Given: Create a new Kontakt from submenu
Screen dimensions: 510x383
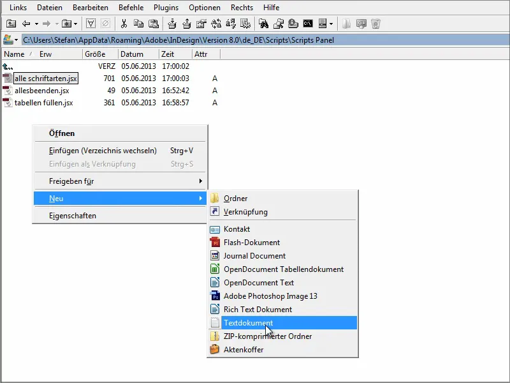Looking at the screenshot, I should (282, 229).
